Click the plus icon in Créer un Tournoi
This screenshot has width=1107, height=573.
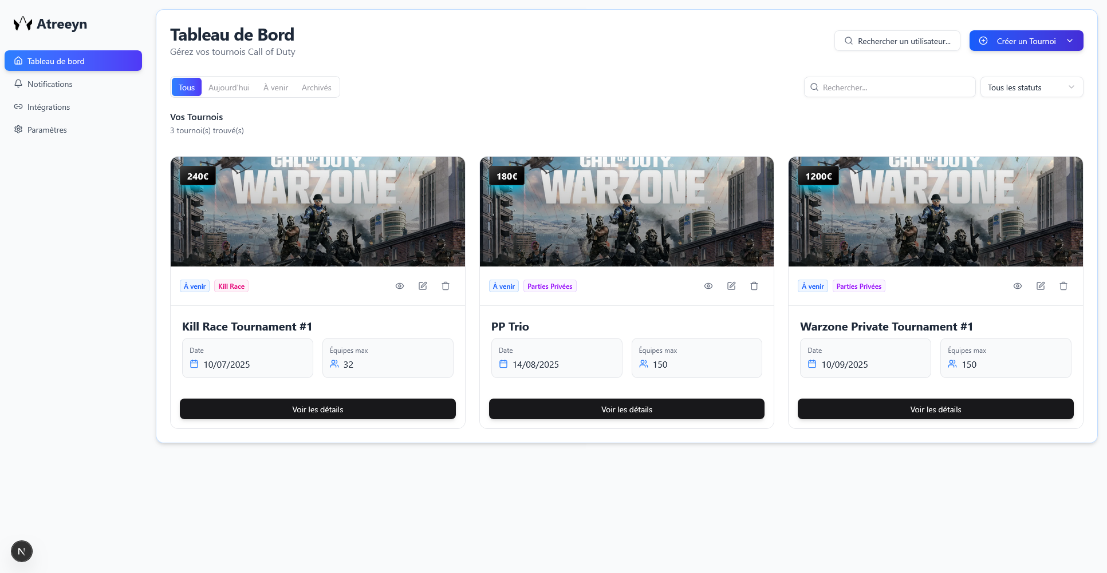(x=983, y=41)
